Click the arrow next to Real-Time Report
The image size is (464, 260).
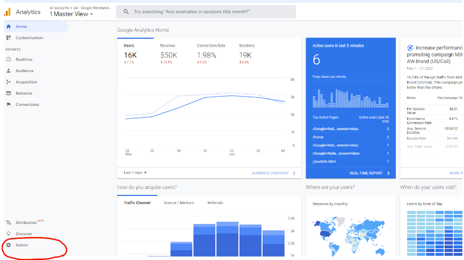point(388,173)
